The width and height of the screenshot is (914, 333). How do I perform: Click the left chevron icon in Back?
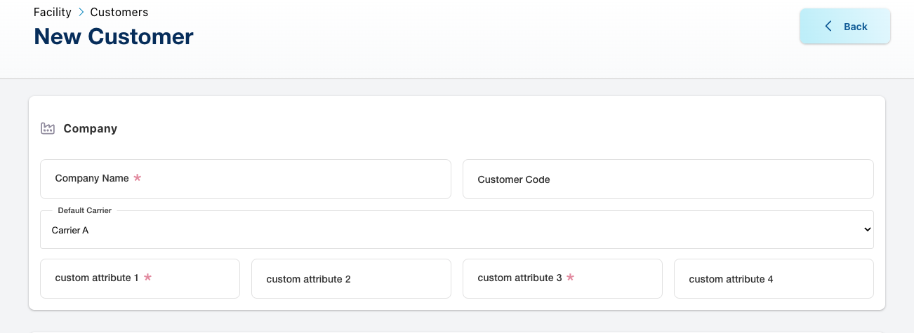(828, 26)
